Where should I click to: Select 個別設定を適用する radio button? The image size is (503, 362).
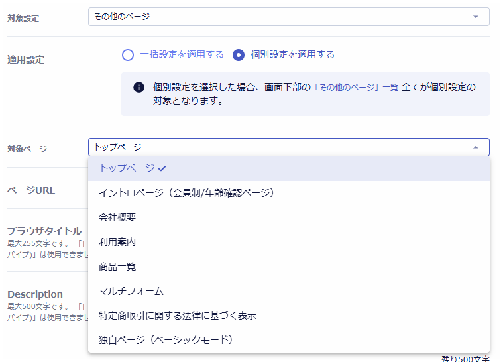coord(239,55)
